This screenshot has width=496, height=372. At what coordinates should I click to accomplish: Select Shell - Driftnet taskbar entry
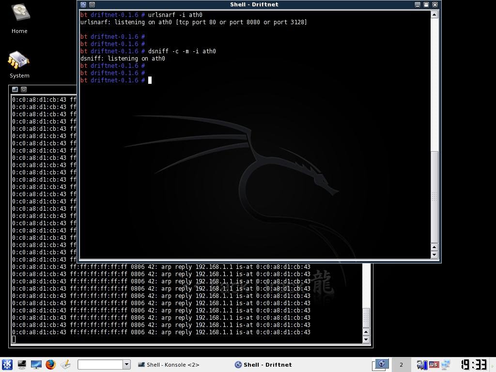(x=263, y=365)
